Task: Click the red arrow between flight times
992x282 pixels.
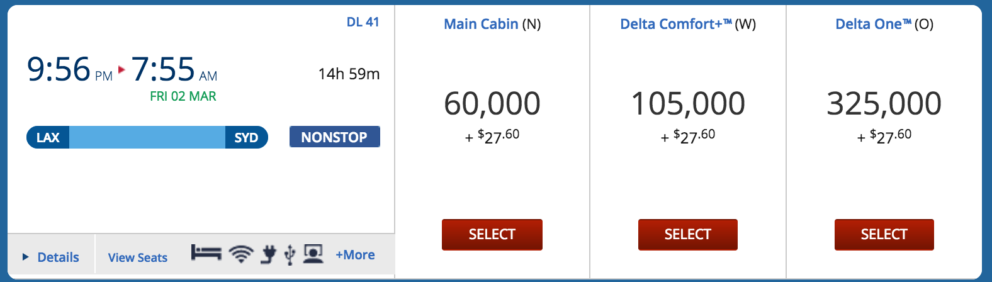Action: [121, 69]
